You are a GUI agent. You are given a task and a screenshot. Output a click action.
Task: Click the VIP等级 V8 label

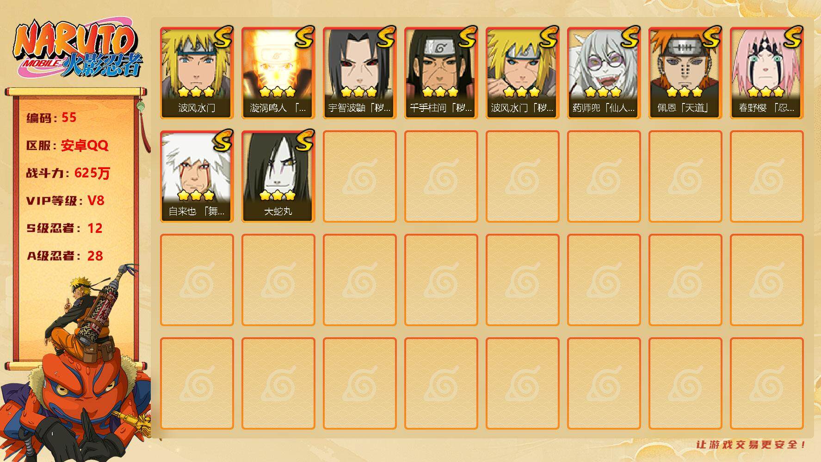[65, 201]
